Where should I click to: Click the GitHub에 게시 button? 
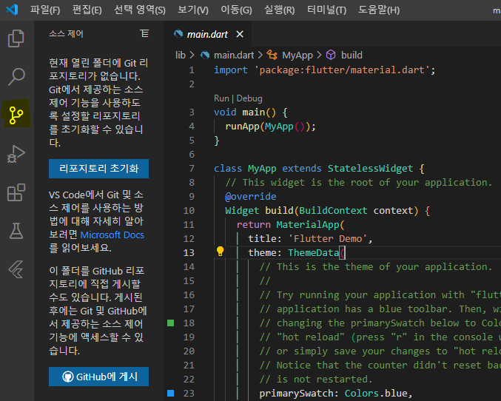[x=98, y=377]
